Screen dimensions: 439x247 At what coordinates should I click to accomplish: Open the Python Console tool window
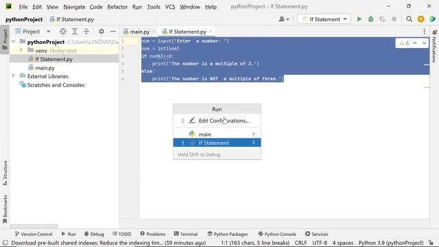277,234
